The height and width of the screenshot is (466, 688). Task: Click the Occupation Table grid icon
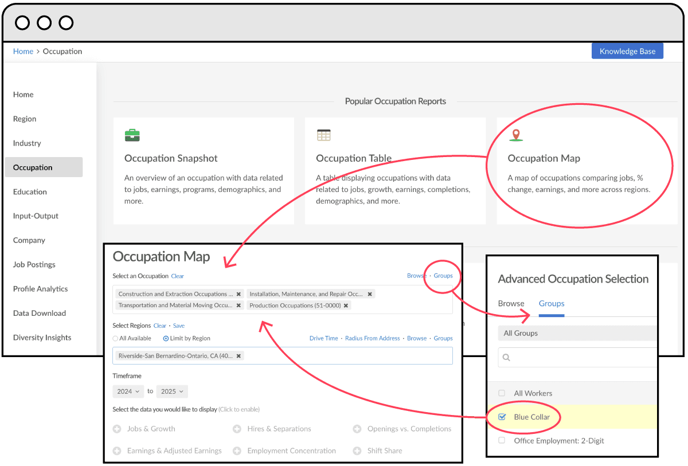click(324, 135)
